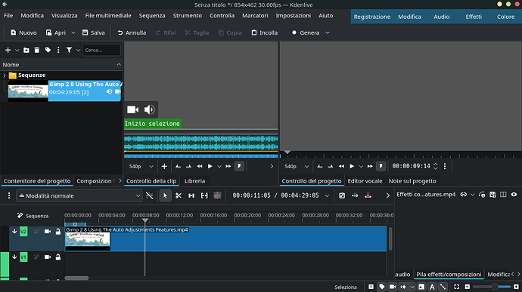Rewind in the project monitor
Image resolution: width=522 pixels, height=292 pixels.
tap(341, 167)
